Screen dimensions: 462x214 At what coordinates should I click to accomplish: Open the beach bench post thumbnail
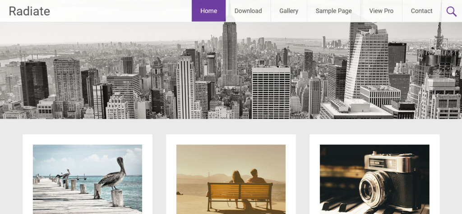(x=231, y=179)
